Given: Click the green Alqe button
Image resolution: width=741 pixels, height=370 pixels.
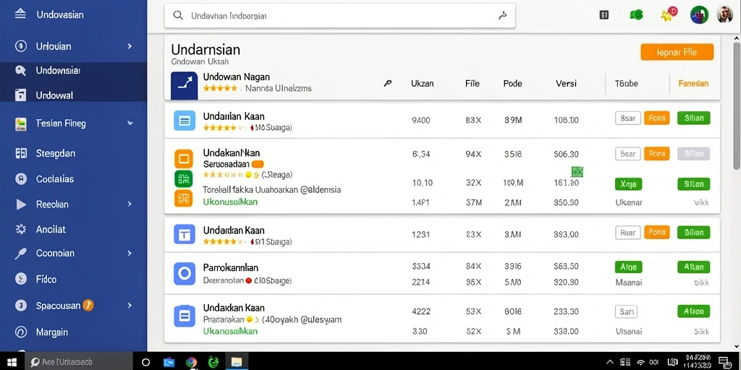Looking at the screenshot, I should pyautogui.click(x=628, y=267).
